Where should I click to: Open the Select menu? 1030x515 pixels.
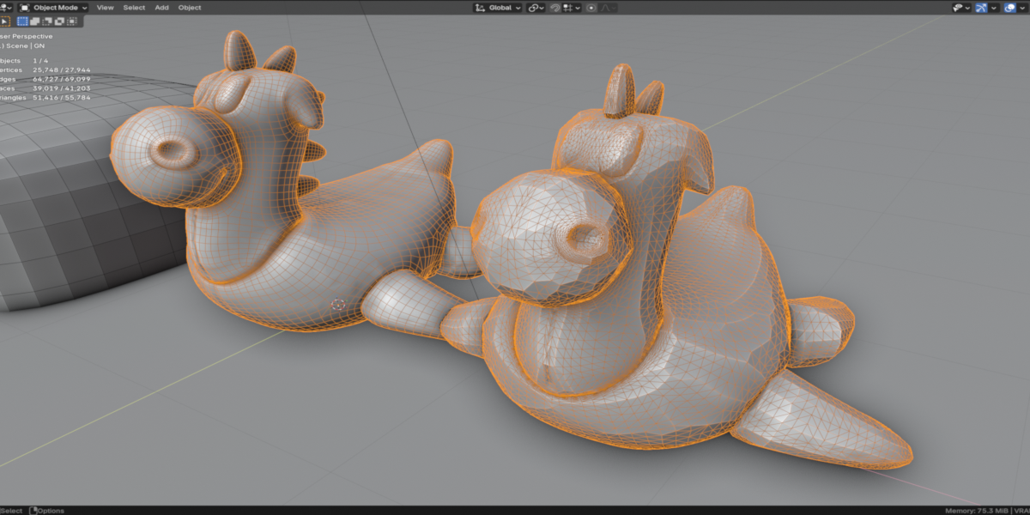tap(134, 8)
